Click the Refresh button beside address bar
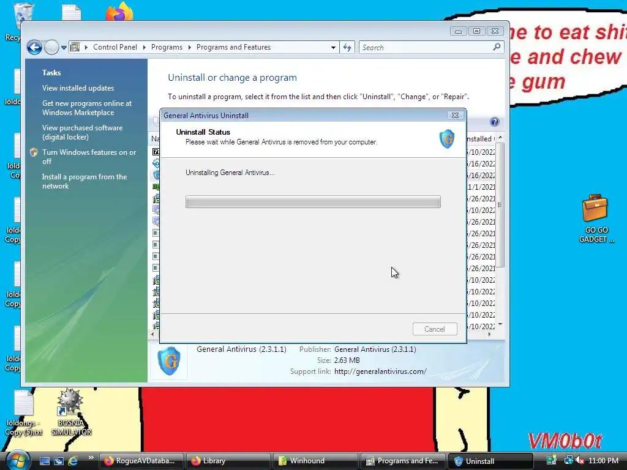The width and height of the screenshot is (627, 470). click(347, 47)
